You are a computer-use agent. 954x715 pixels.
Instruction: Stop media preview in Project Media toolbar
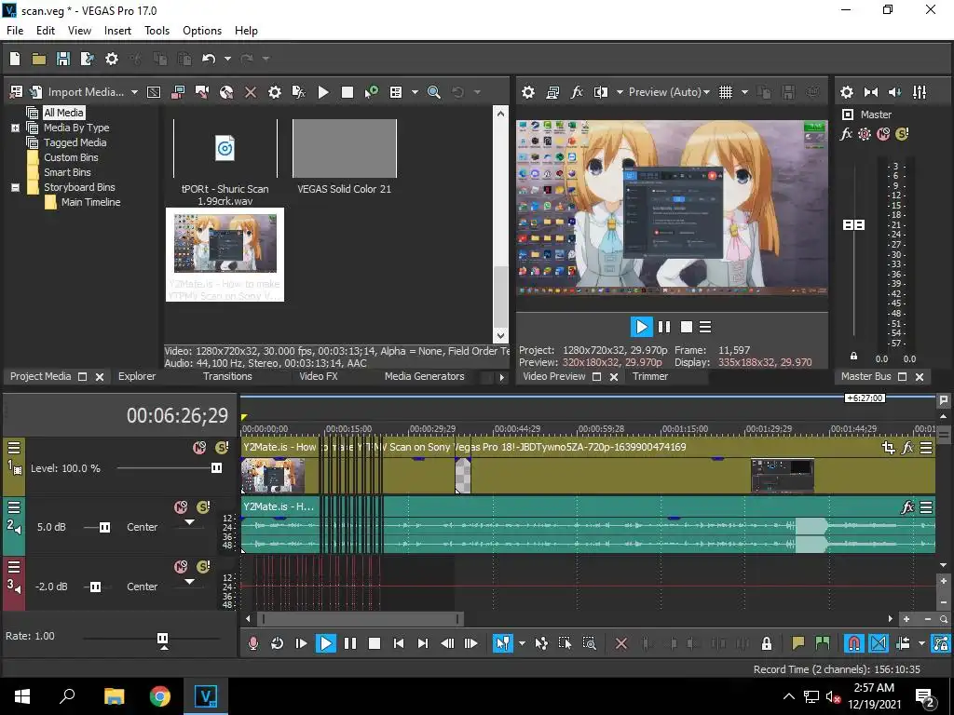pyautogui.click(x=348, y=92)
